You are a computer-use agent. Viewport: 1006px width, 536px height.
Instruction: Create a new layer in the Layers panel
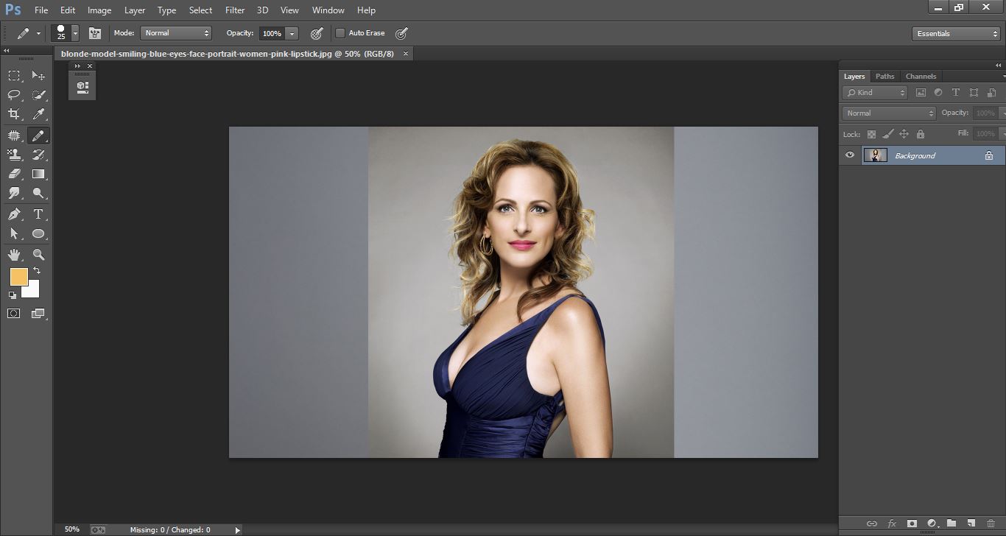(970, 523)
